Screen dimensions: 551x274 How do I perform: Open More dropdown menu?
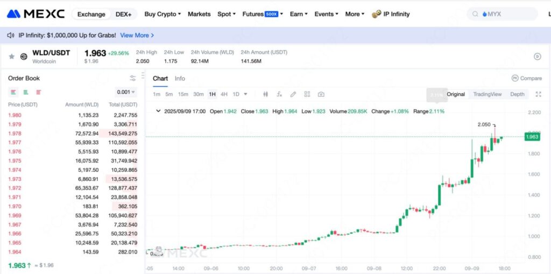point(355,14)
